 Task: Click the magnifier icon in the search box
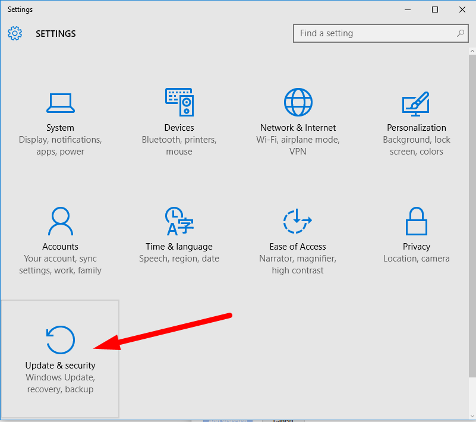pos(461,33)
